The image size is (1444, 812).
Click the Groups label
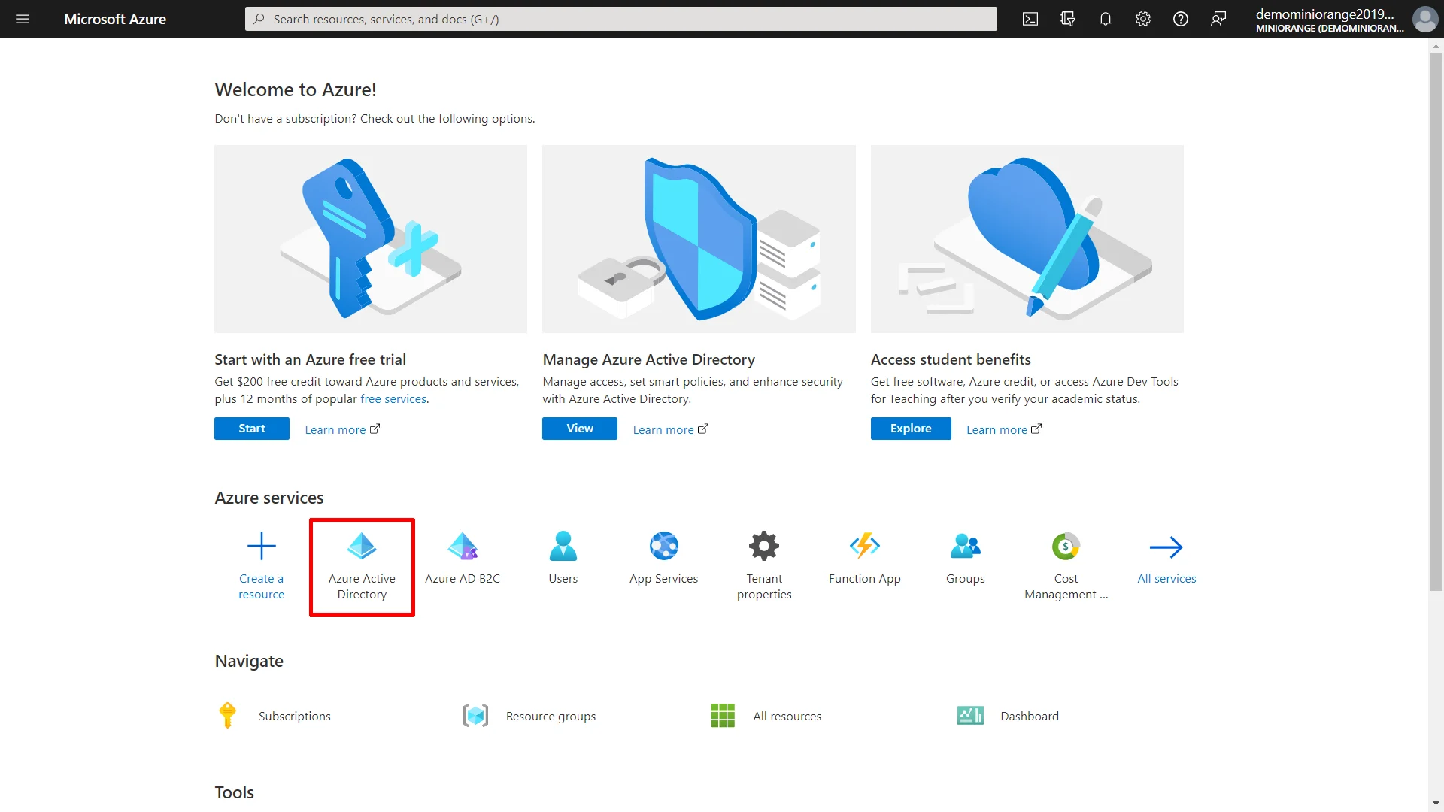(966, 578)
